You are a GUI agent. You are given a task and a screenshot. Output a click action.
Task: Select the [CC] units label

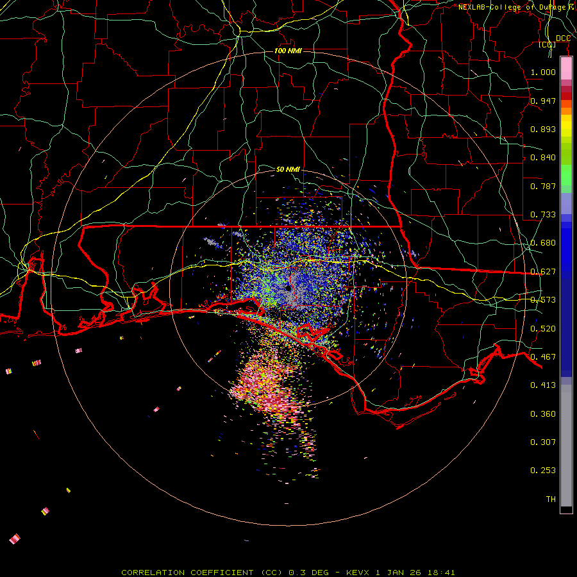click(x=548, y=44)
